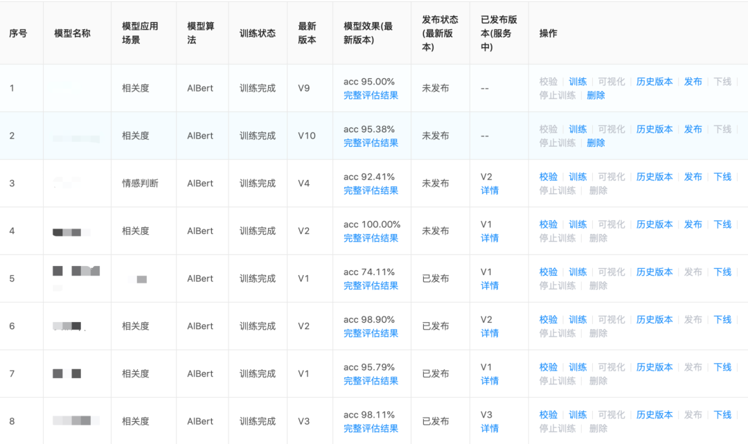Click 下线 for row 6
This screenshot has width=748, height=444.
point(722,320)
